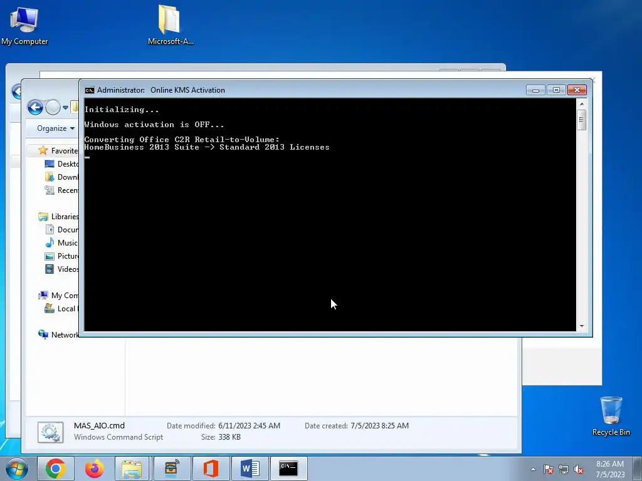Click the console scrollbar thumb

[x=581, y=120]
